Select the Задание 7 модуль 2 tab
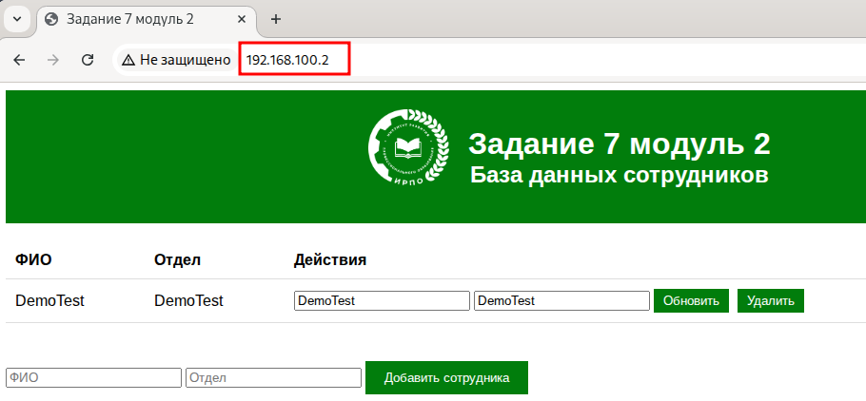866x401 pixels. tap(147, 19)
